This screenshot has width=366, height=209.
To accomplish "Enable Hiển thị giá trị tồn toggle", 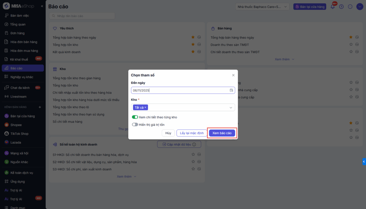I will 135,125.
